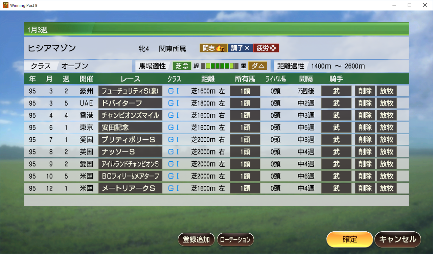The height and width of the screenshot is (254, 433).
Task: Set 放牧 on the ドバイターフ row
Action: pyautogui.click(x=387, y=103)
